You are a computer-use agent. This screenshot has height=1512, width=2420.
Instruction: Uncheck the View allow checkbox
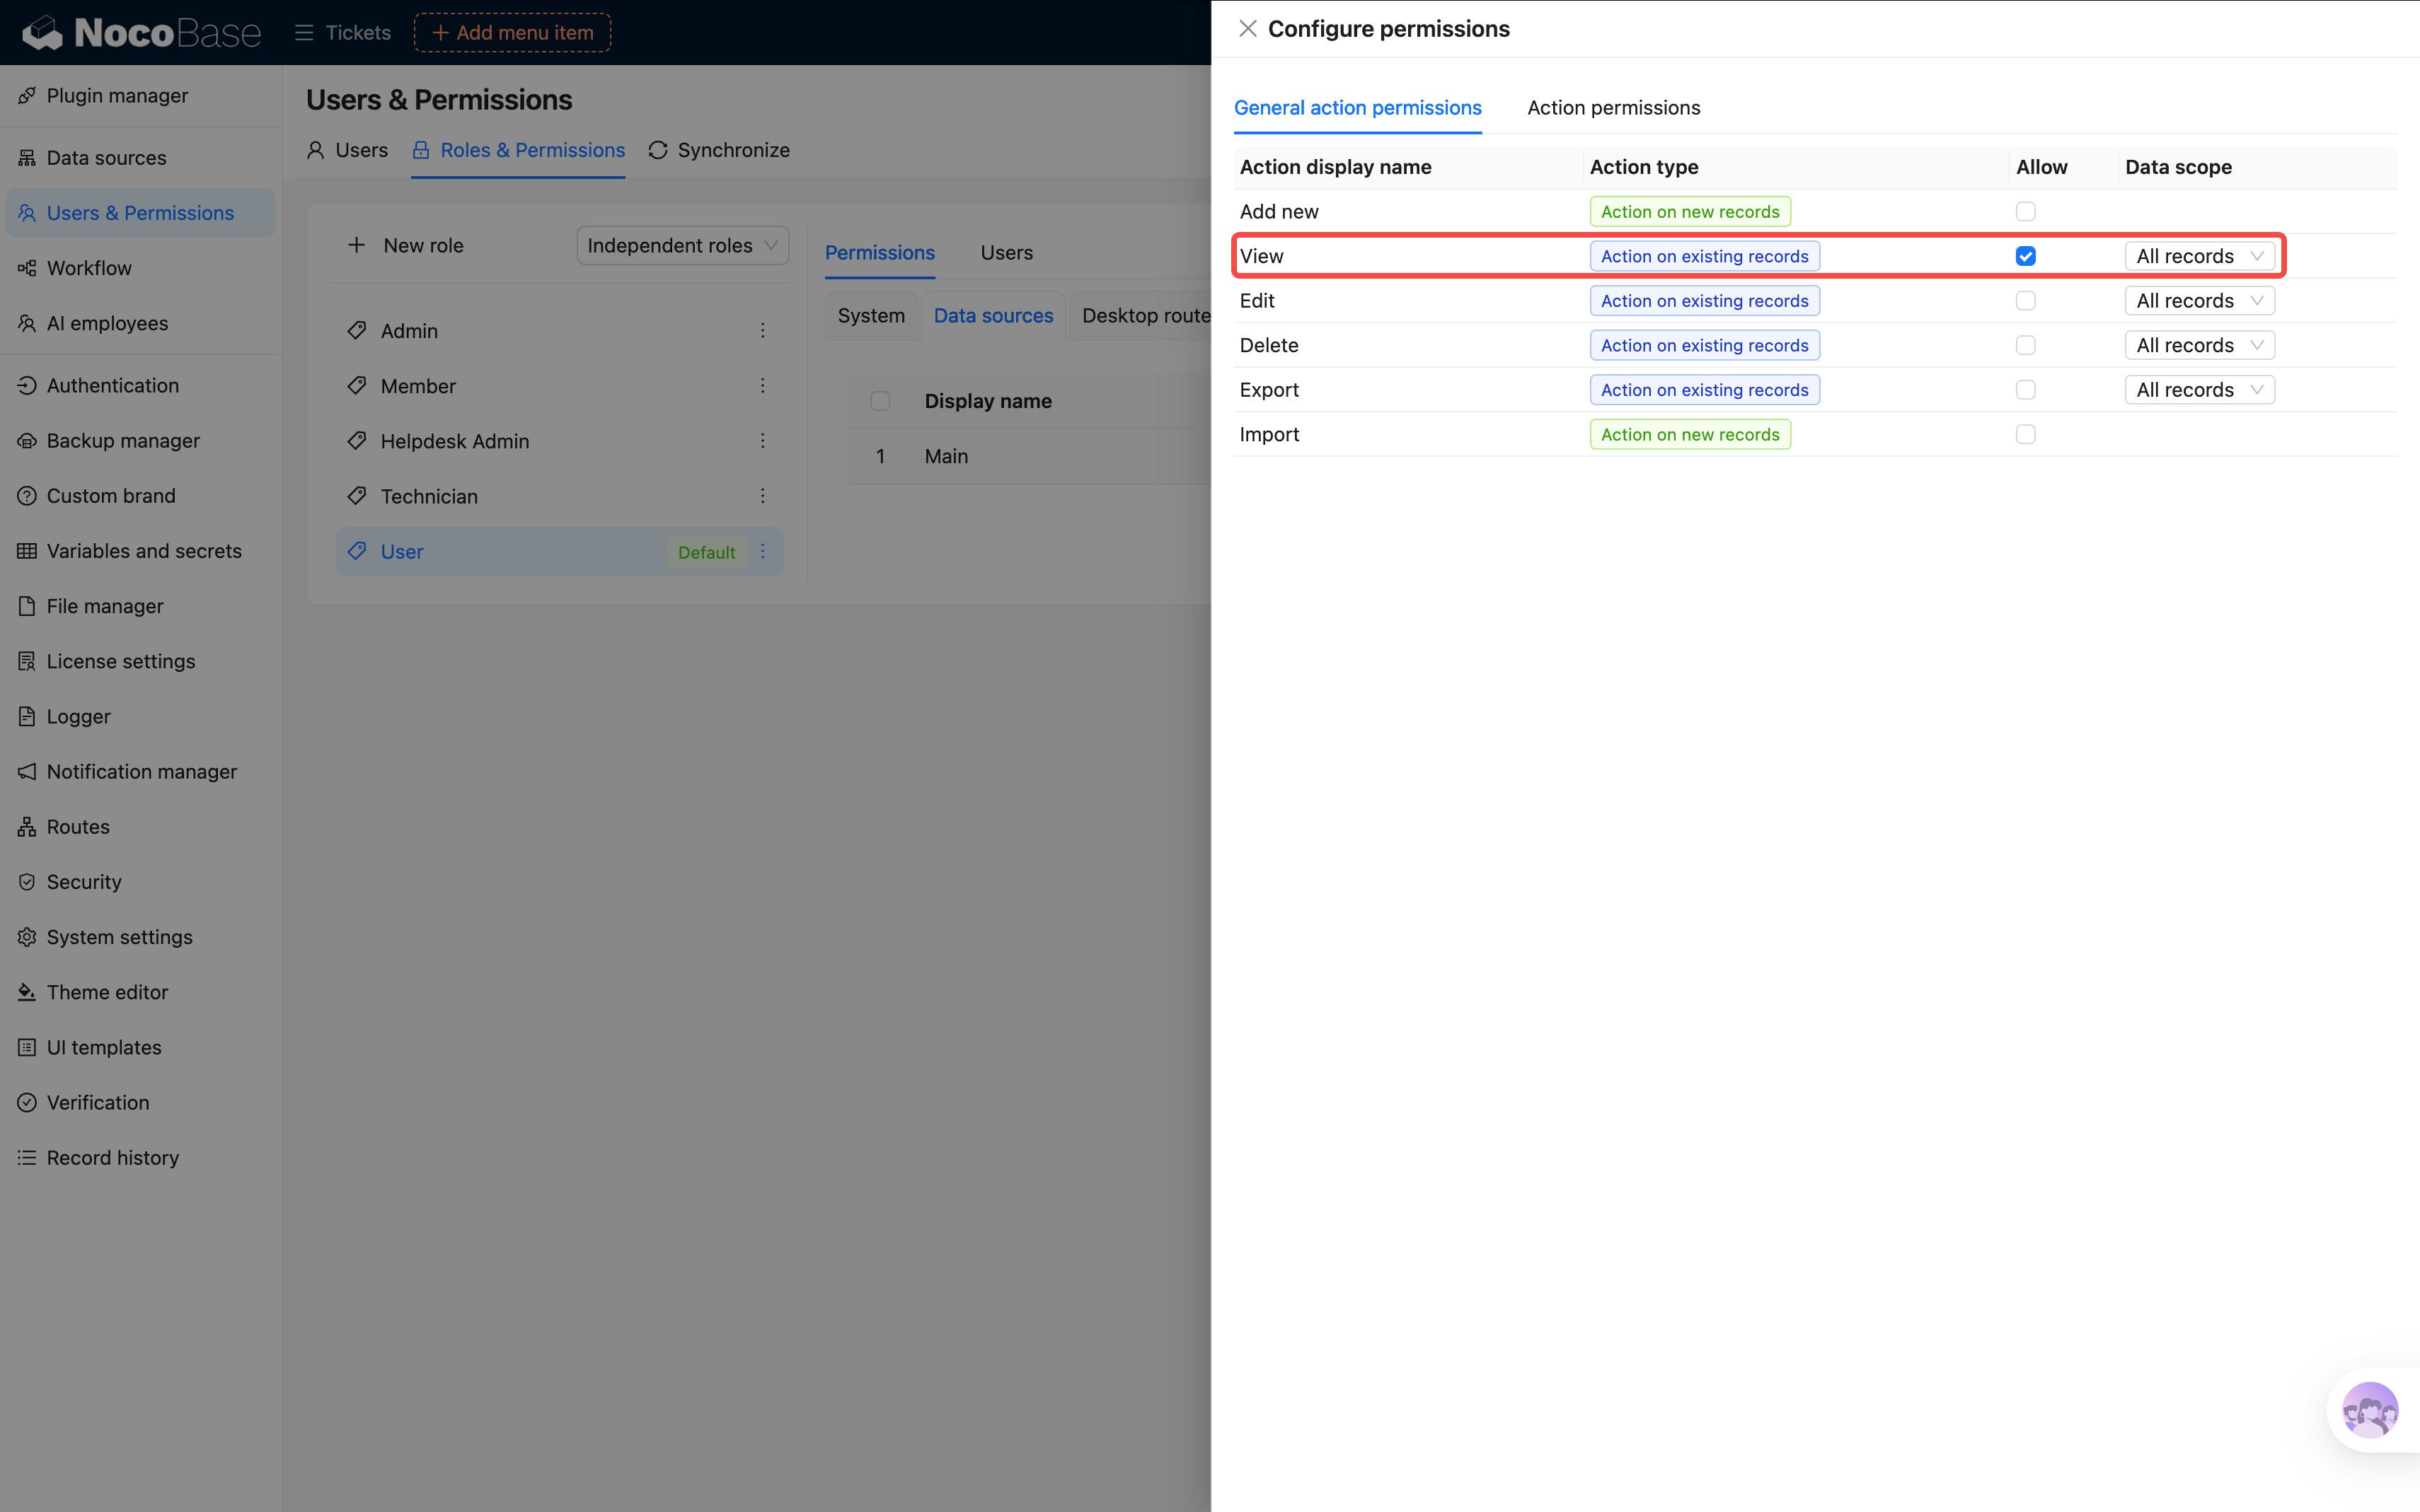click(x=2025, y=256)
